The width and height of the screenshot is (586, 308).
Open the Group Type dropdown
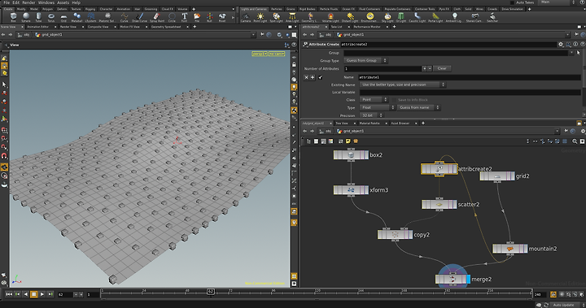tap(366, 60)
